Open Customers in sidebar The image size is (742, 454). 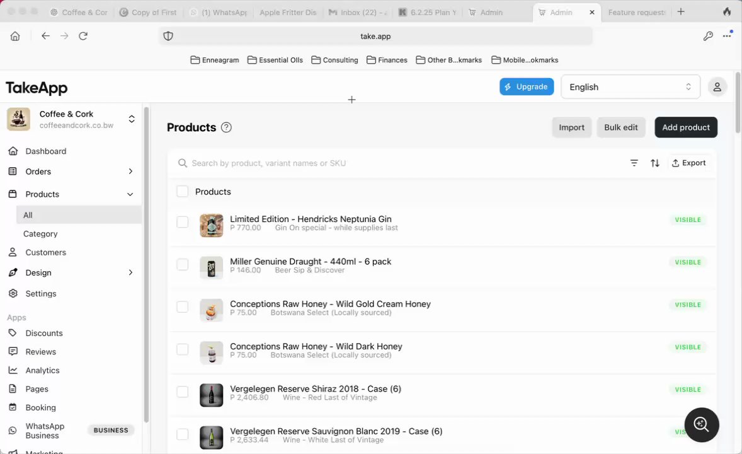click(45, 252)
